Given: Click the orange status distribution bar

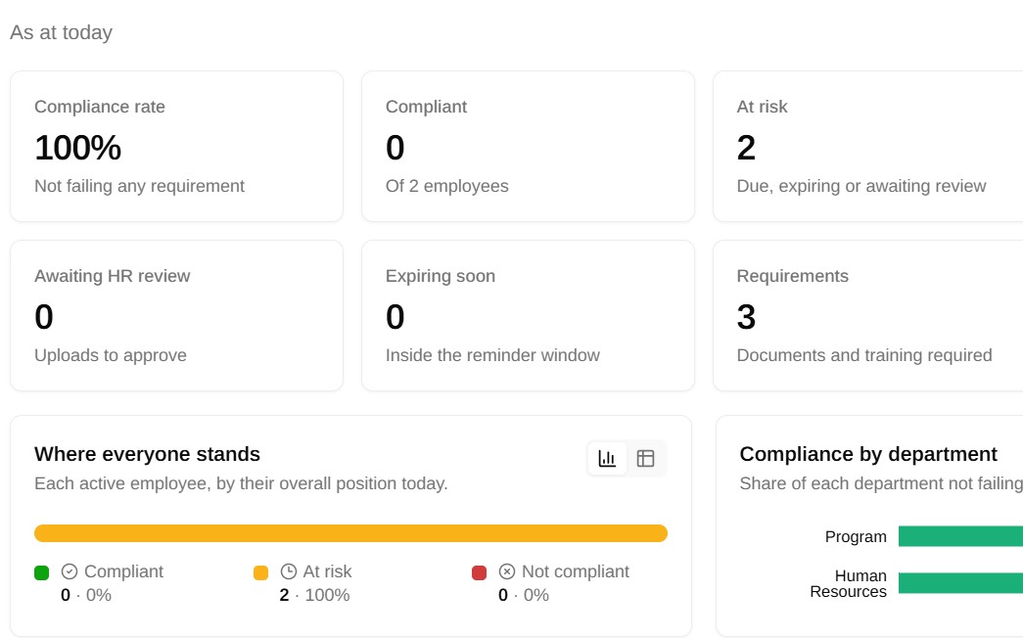Looking at the screenshot, I should (350, 533).
